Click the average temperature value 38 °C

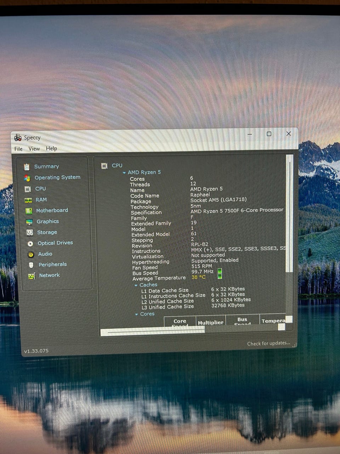coord(198,277)
